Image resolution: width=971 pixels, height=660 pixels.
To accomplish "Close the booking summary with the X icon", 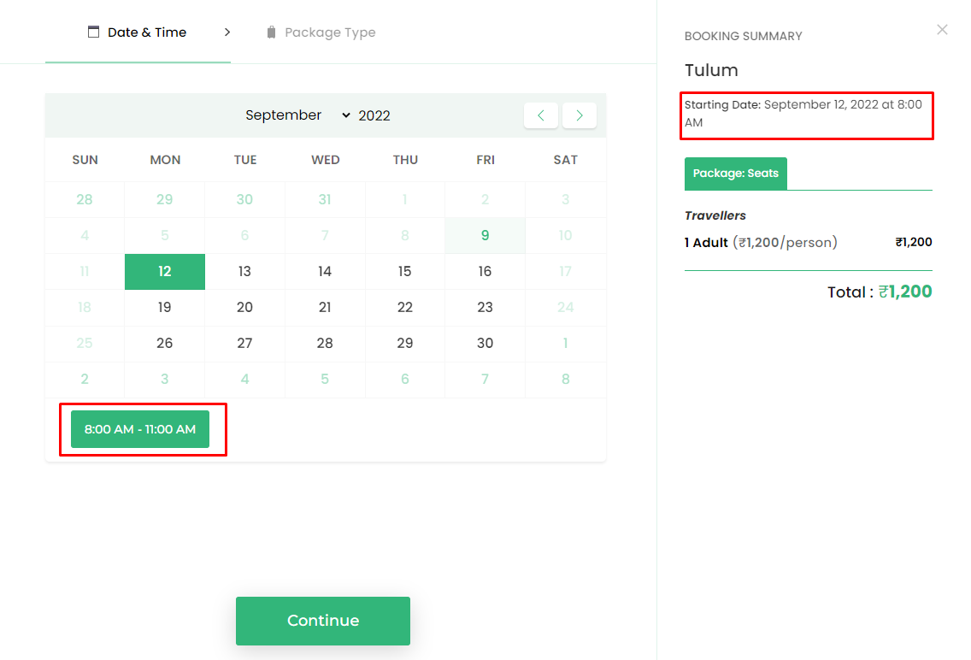I will (x=942, y=29).
